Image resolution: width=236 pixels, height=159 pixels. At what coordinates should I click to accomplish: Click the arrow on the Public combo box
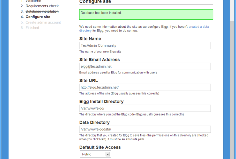point(108,154)
